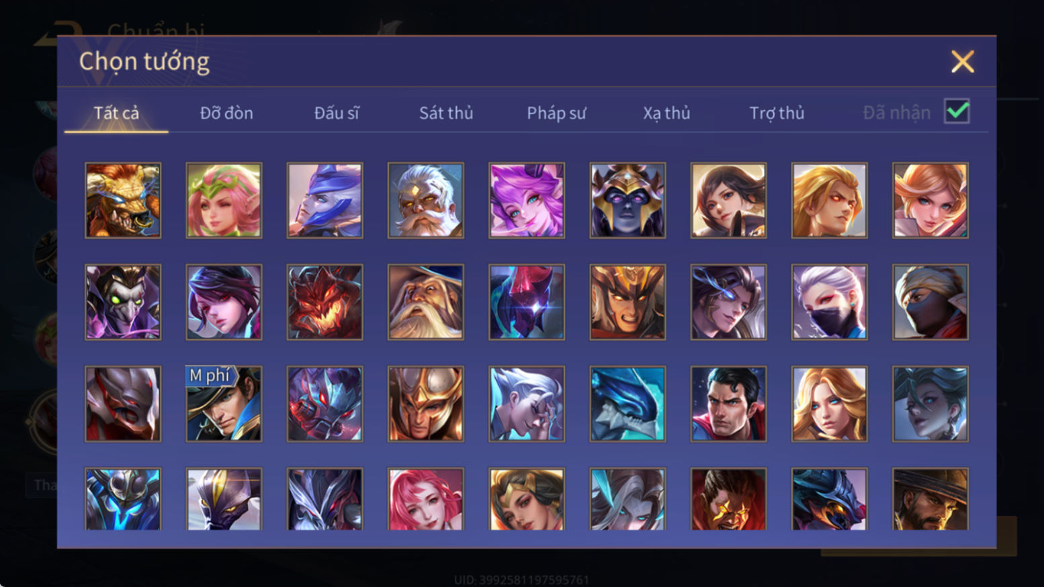The width and height of the screenshot is (1044, 587).
Task: Open the Đấu sĩ tab
Action: coord(337,113)
